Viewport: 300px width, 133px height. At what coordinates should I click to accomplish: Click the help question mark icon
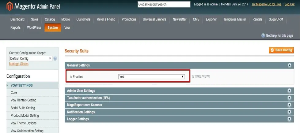263,35
